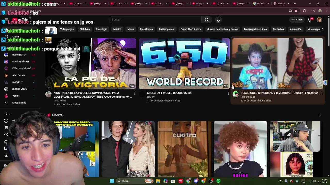This screenshot has height=185, width=330.
Task: Select the El Rubius category chip
Action: [x=85, y=29]
